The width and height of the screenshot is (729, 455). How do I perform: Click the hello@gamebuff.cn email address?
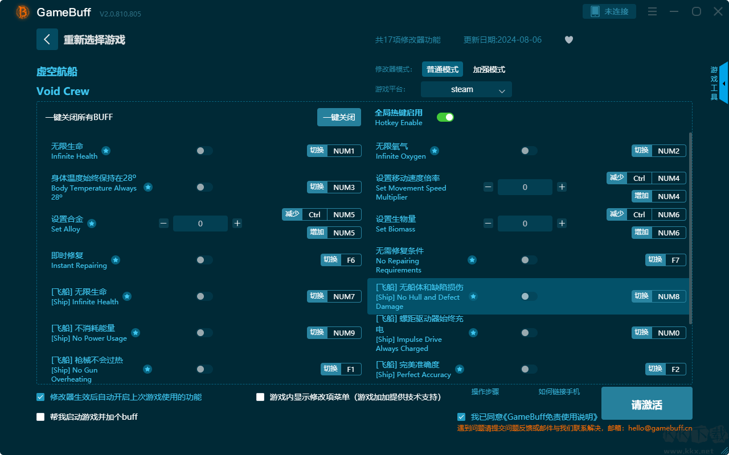click(x=660, y=428)
